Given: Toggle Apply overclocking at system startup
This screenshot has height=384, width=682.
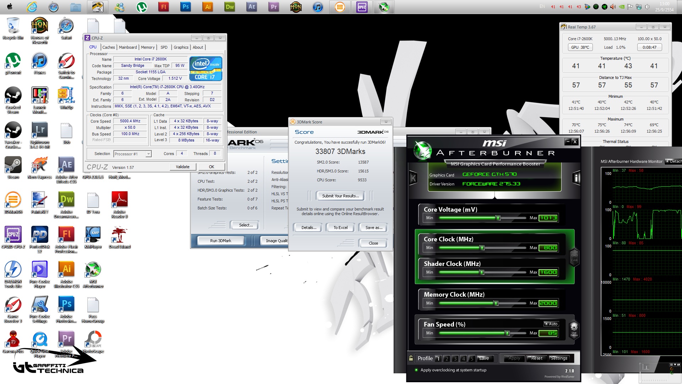Looking at the screenshot, I should [x=416, y=370].
